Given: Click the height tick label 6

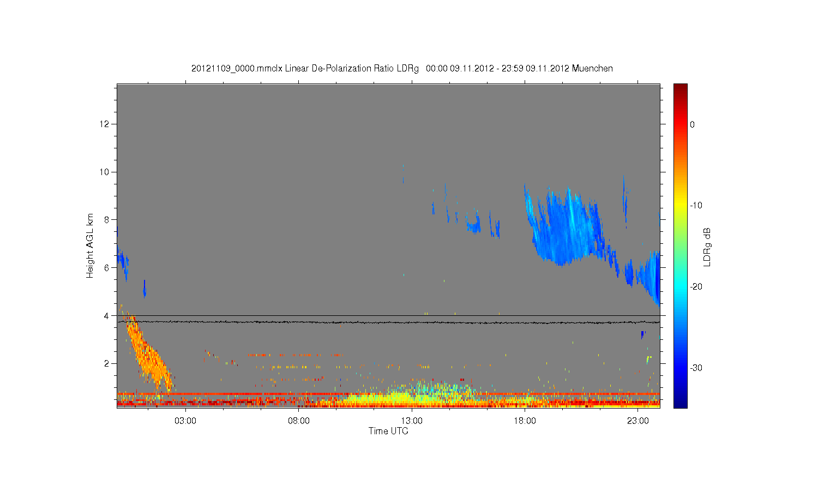Looking at the screenshot, I should tap(107, 268).
